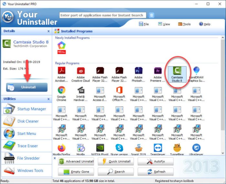Close the Utilities panel
This screenshot has width=226, height=184.
(x=48, y=99)
